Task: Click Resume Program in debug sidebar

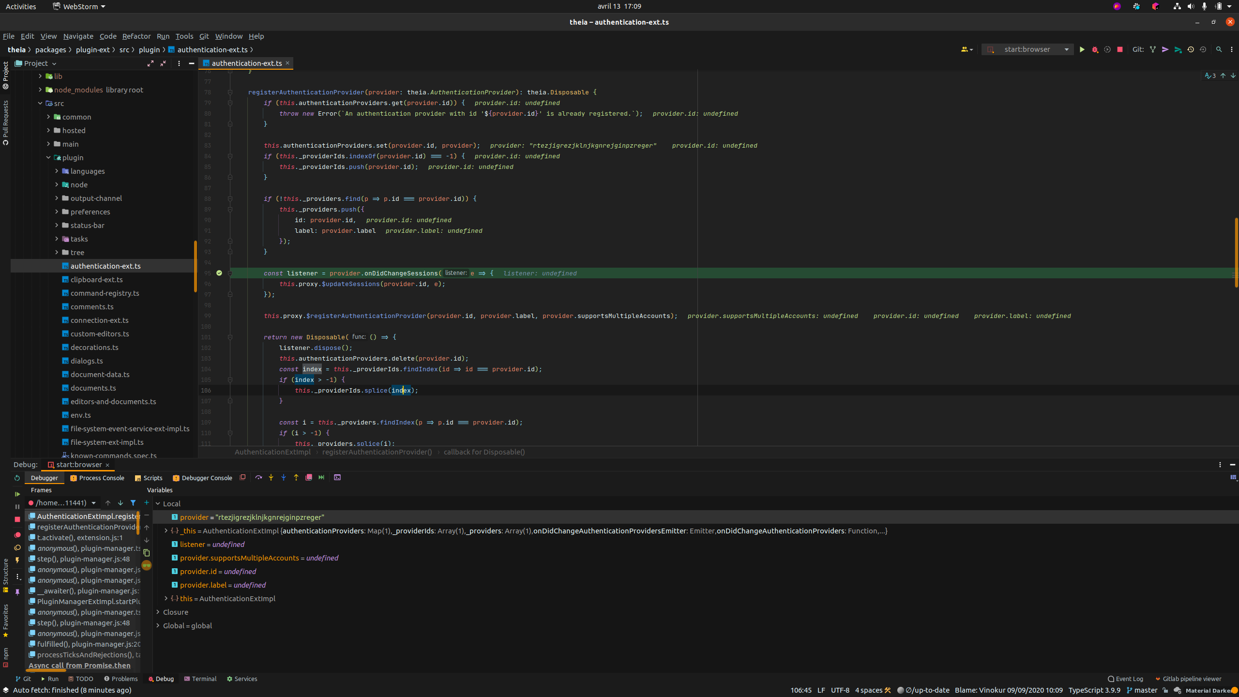Action: [17, 494]
